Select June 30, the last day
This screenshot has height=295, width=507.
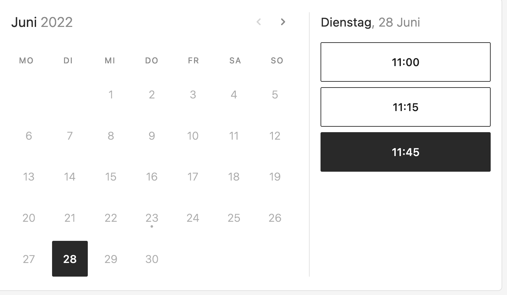[152, 259]
